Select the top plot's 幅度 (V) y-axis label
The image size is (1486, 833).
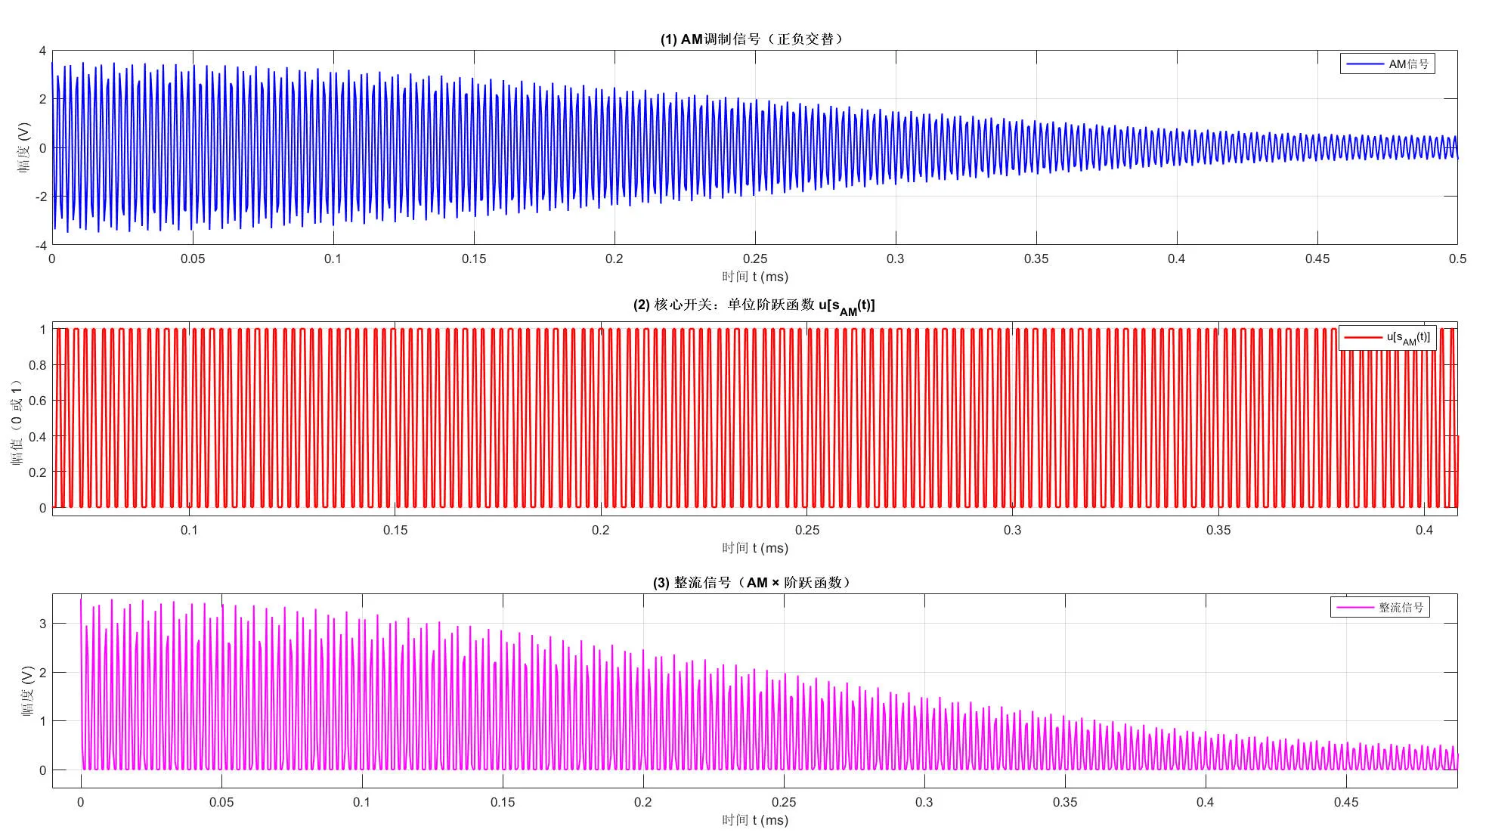click(23, 147)
